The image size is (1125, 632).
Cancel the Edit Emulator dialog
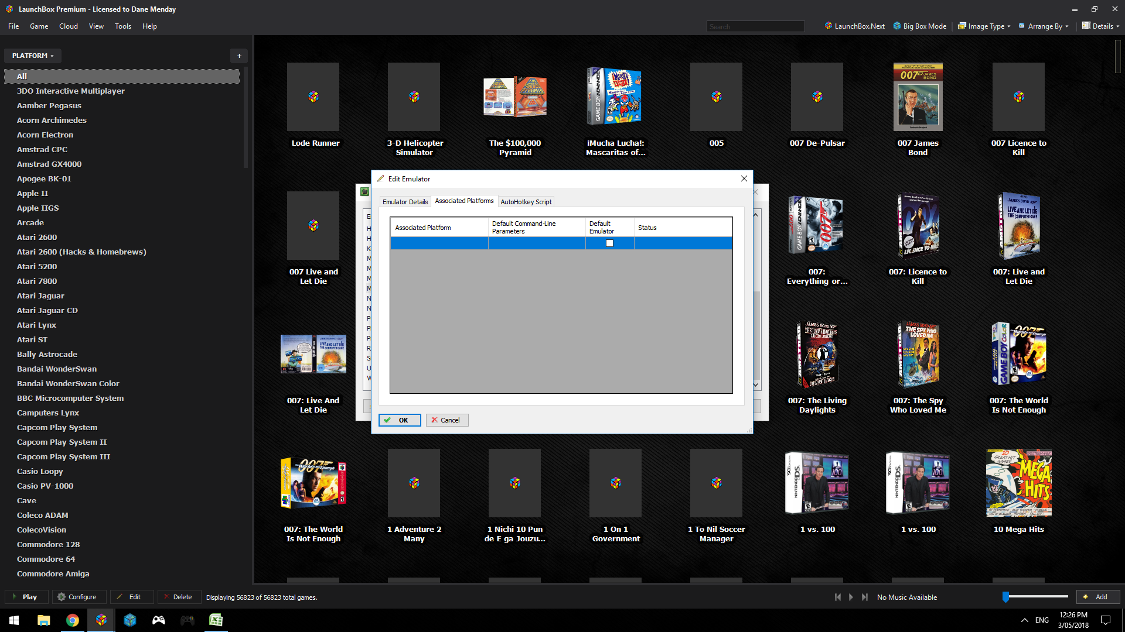[x=446, y=420]
